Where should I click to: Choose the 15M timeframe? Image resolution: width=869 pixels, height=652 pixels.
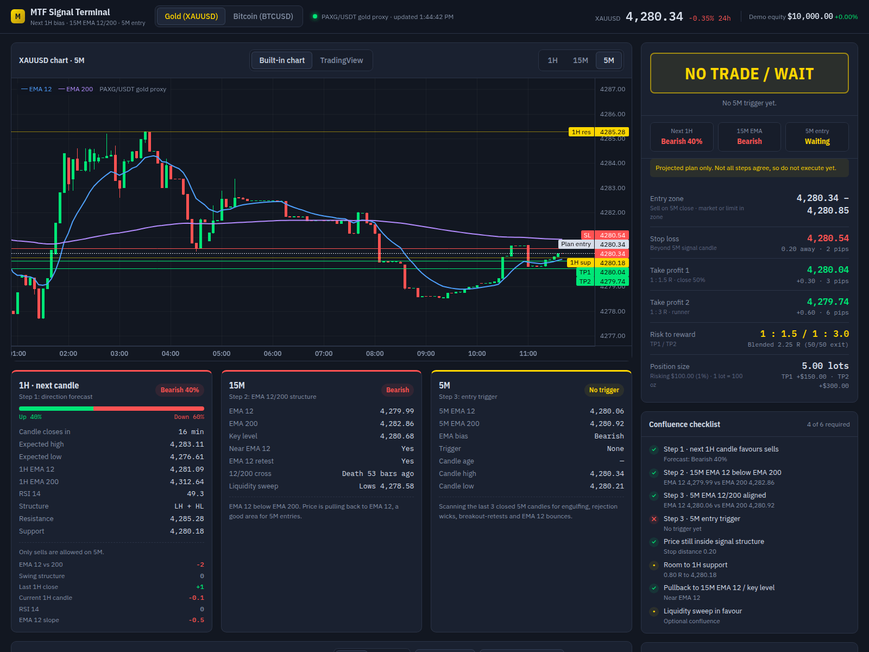(581, 60)
